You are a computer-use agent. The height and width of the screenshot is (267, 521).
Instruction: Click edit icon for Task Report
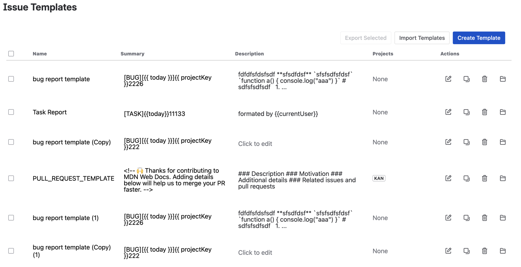click(x=448, y=112)
